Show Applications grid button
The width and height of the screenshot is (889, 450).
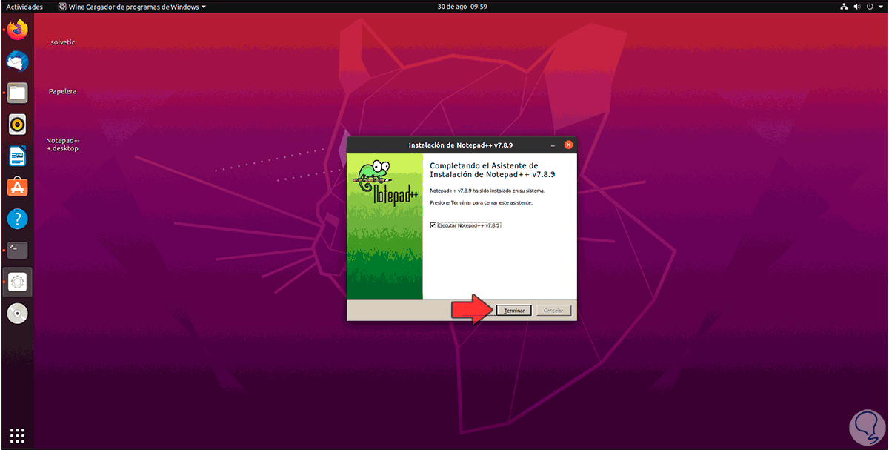point(18,436)
